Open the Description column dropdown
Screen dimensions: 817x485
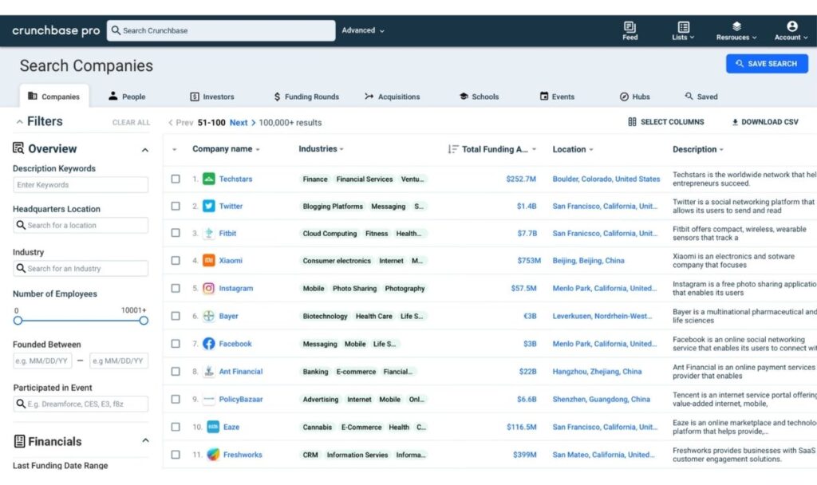(x=721, y=150)
